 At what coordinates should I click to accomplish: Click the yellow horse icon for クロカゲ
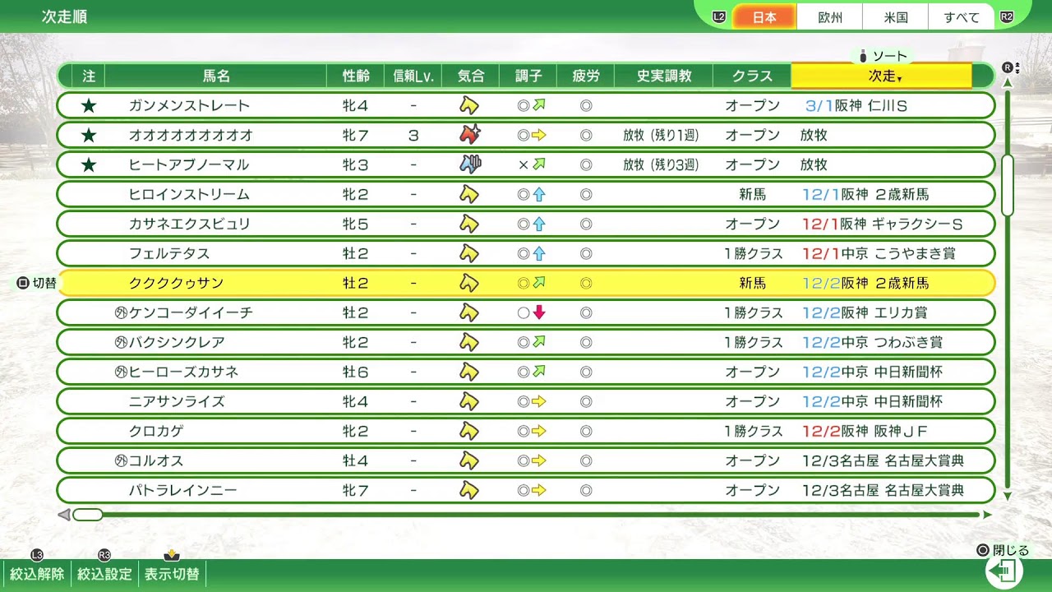[468, 431]
